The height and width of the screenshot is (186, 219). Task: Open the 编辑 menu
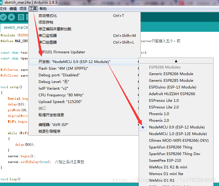point(13,9)
